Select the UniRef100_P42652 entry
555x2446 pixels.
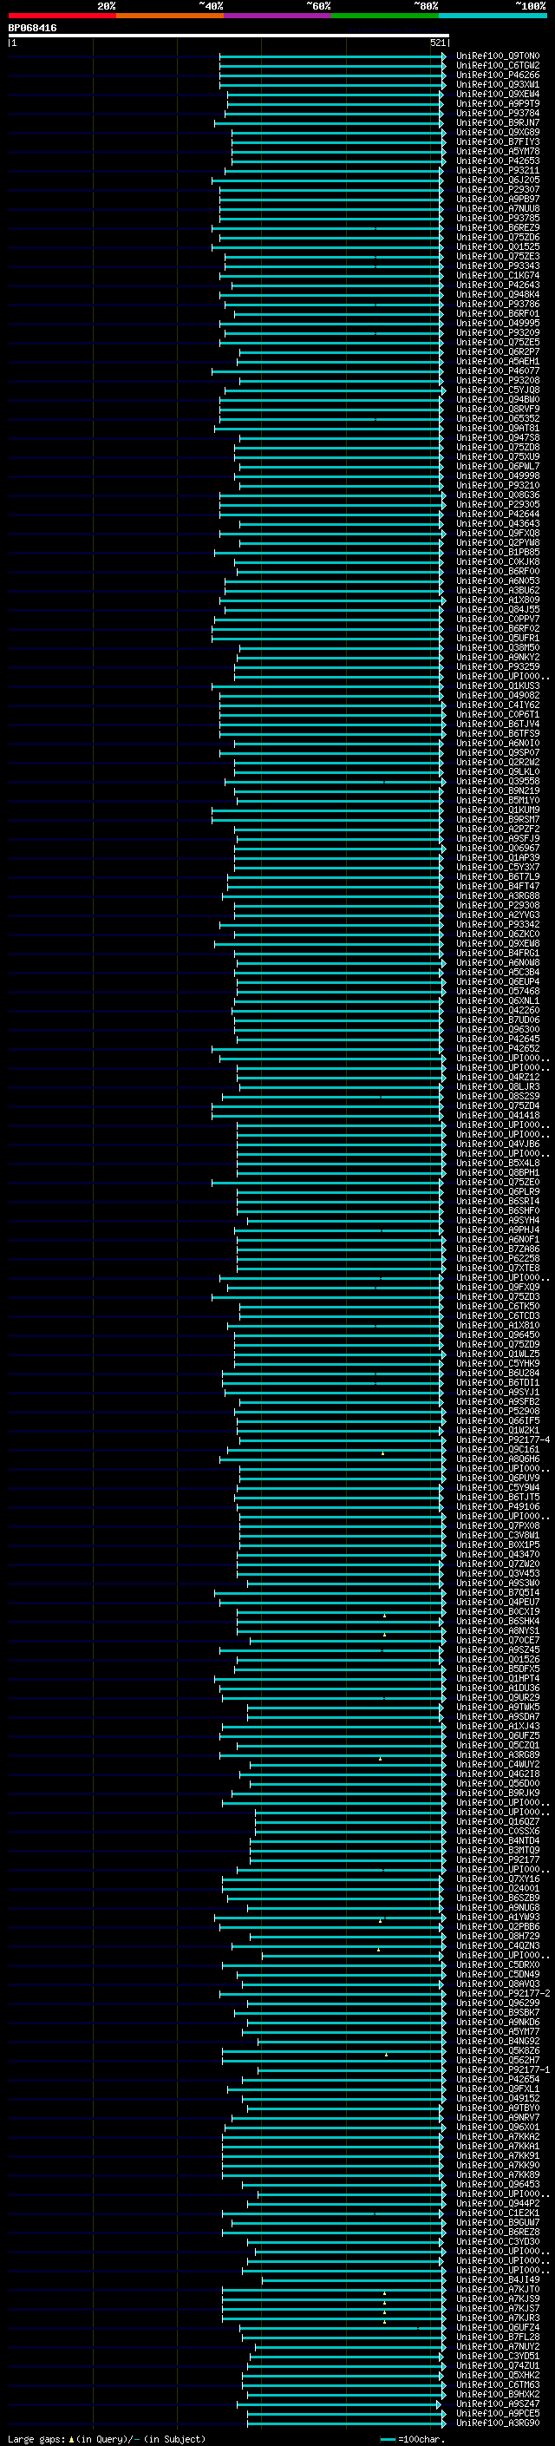click(497, 1048)
